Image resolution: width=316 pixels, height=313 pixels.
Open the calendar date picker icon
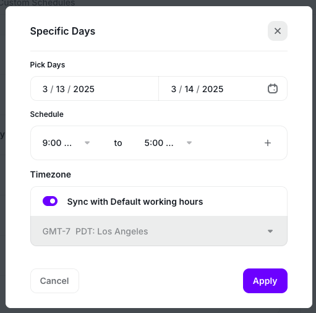(x=273, y=88)
